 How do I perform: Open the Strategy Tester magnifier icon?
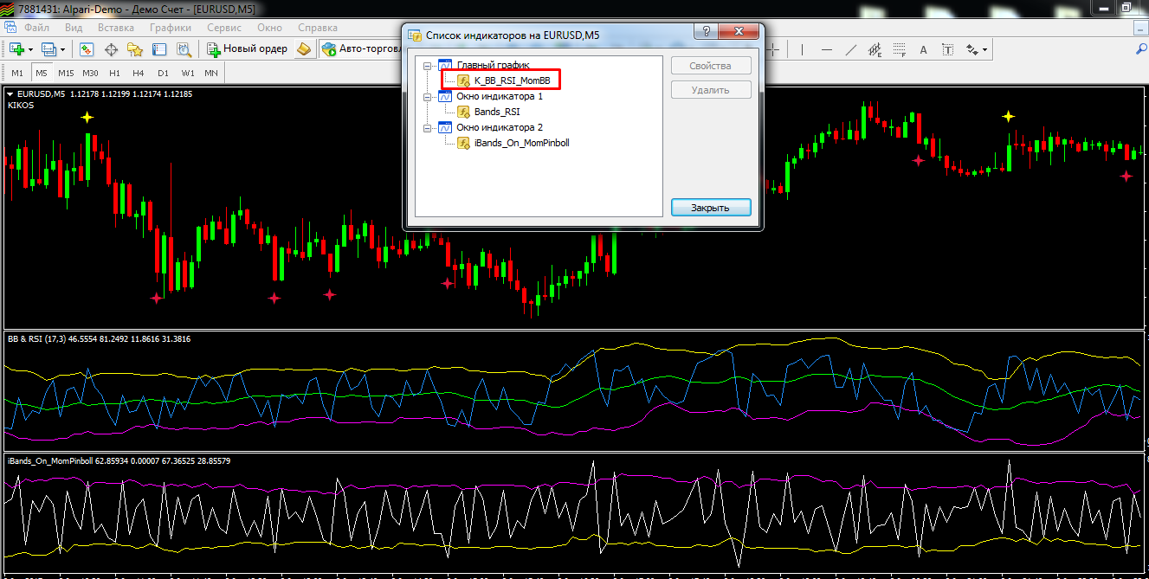(181, 49)
